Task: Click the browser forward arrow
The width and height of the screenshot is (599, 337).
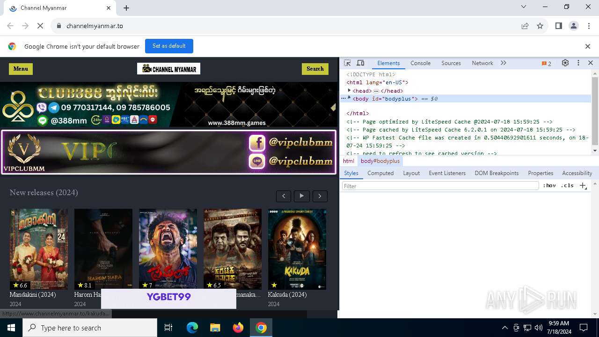Action: [25, 26]
